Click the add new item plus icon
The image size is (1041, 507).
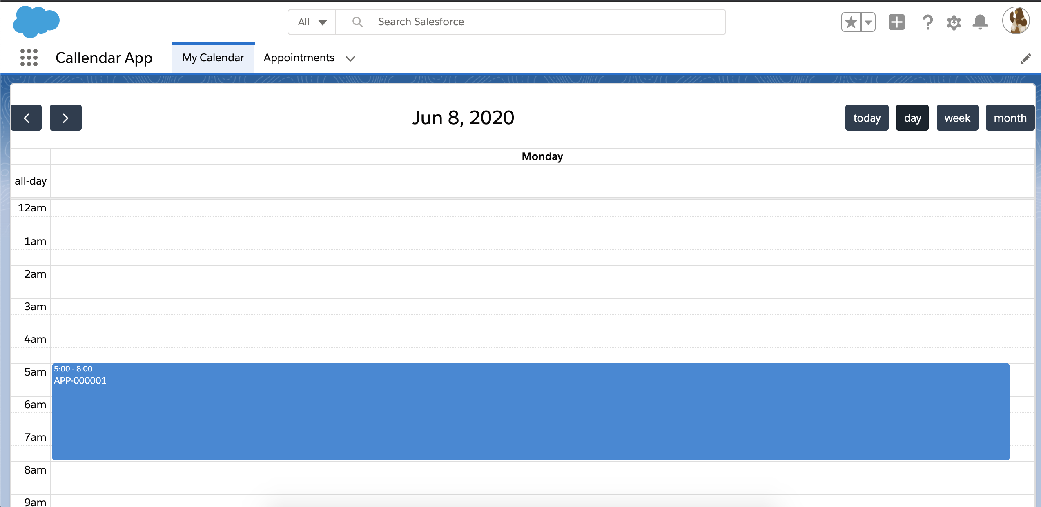pos(896,22)
